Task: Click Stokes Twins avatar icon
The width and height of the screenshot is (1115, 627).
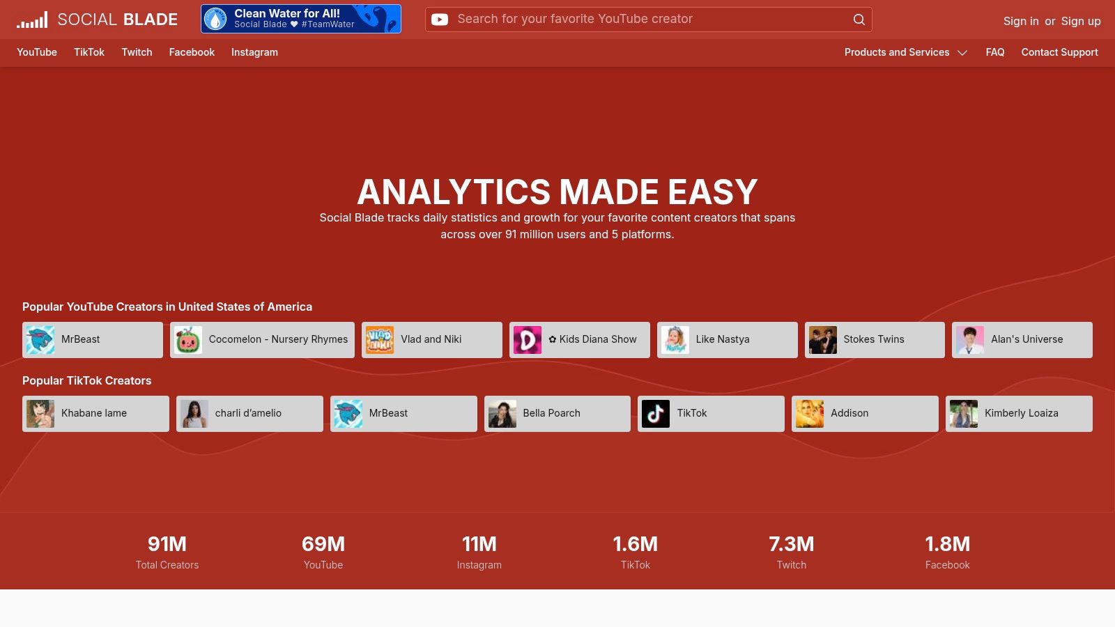Action: pyautogui.click(x=823, y=340)
